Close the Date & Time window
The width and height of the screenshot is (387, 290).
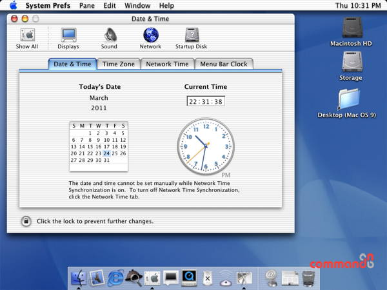14,19
